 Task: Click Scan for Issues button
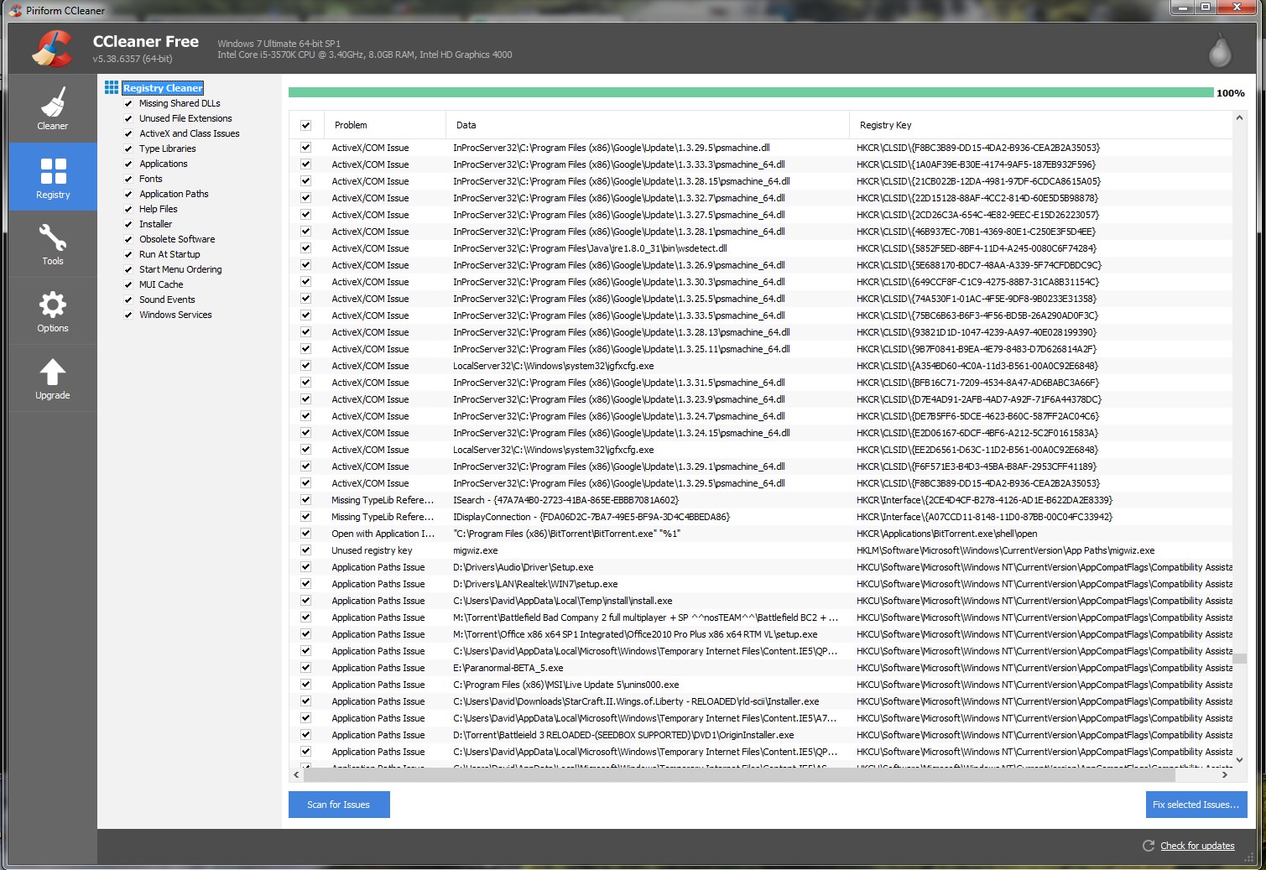click(x=339, y=805)
